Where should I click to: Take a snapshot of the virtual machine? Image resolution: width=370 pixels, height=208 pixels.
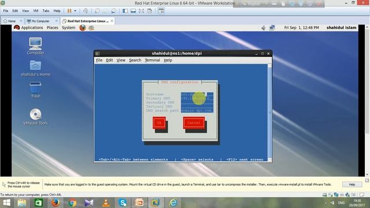point(97,11)
